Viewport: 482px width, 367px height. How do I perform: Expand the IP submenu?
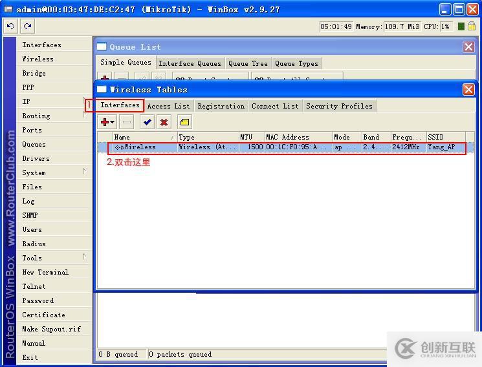[54, 101]
